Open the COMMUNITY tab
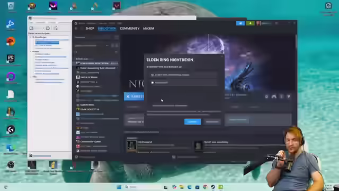The height and width of the screenshot is (191, 339). click(129, 28)
